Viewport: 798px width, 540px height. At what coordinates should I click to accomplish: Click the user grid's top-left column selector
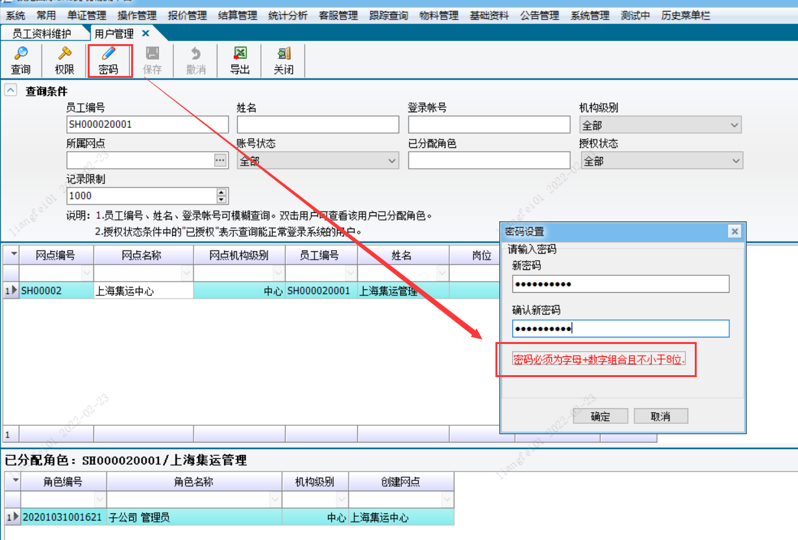[12, 255]
